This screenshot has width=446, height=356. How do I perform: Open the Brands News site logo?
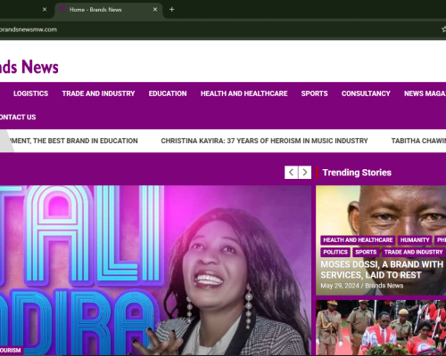click(x=29, y=67)
